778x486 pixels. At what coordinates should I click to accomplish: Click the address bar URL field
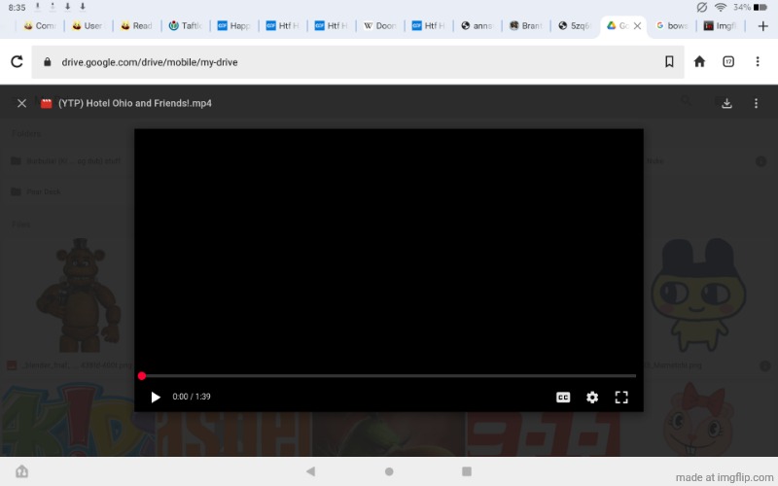click(340, 62)
